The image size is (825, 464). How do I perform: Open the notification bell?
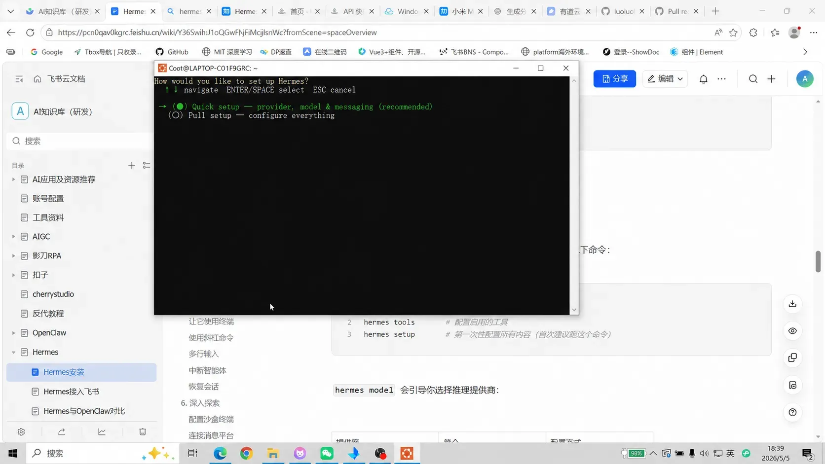704,79
